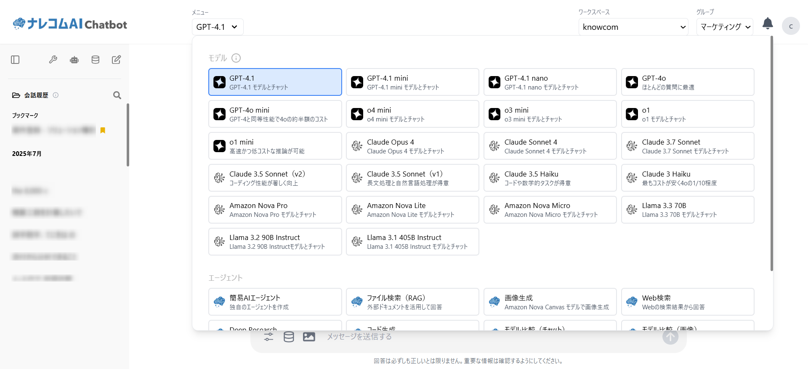Show info next to 会話履歴
Image resolution: width=808 pixels, height=369 pixels.
click(56, 95)
